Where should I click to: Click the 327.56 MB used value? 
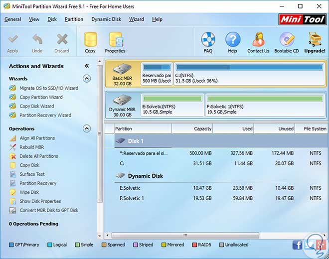click(241, 153)
